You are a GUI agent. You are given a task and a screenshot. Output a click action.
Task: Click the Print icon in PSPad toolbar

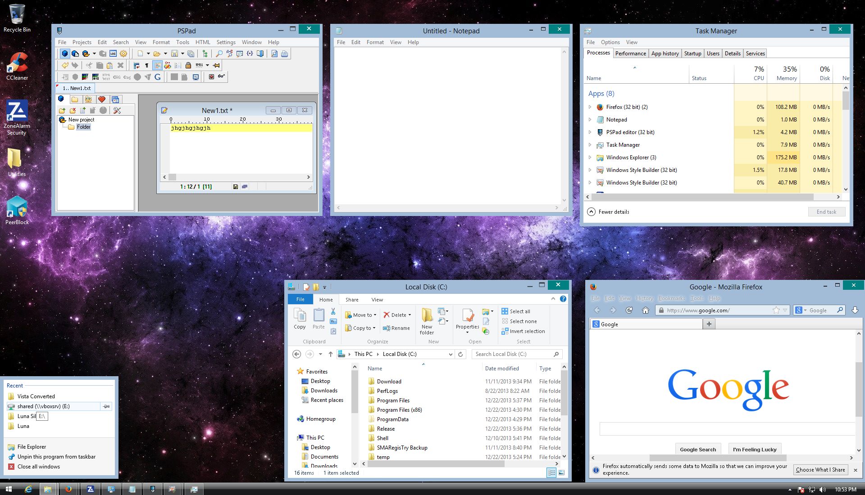(284, 54)
